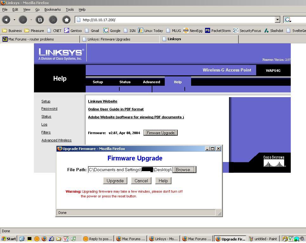Open the File menu
The image size is (306, 243).
point(5,9)
